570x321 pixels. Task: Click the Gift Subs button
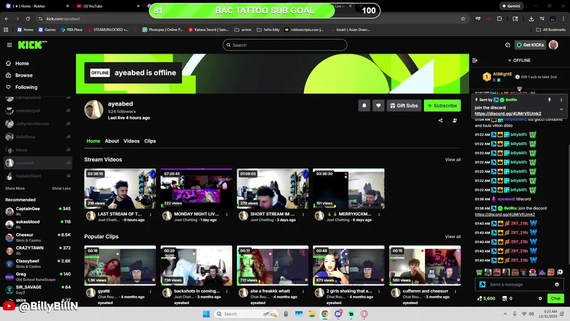[x=404, y=106]
